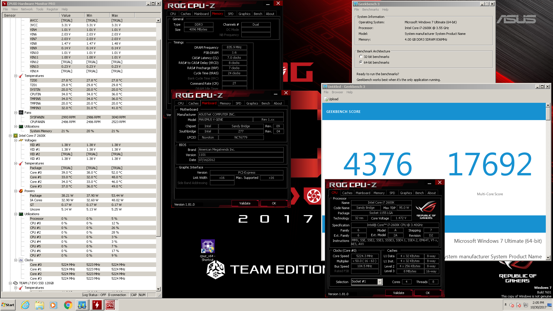The height and width of the screenshot is (311, 553).
Task: Click the network tray icon
Action: point(526,305)
